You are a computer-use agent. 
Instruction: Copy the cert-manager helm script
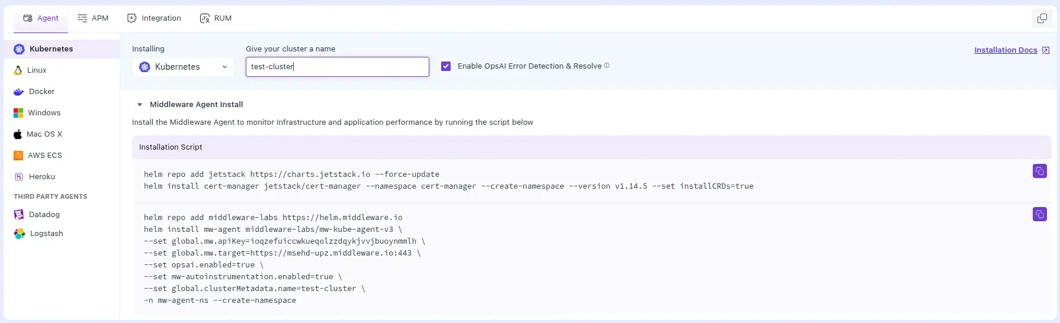click(x=1040, y=171)
